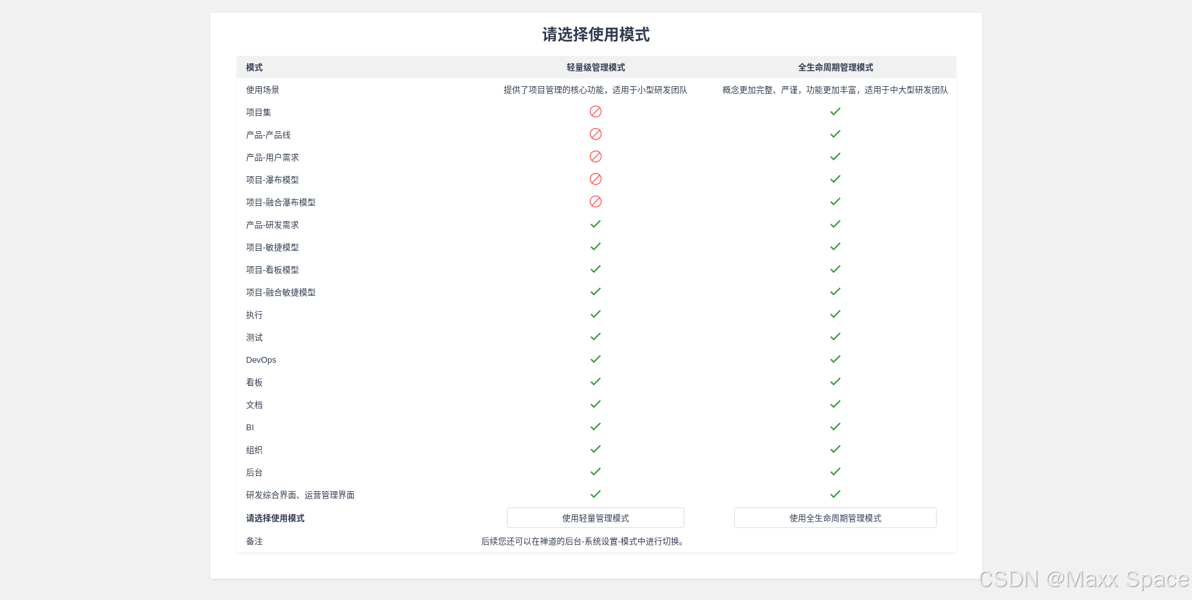This screenshot has width=1192, height=600.
Task: Click the 使用全生命周期管理模式 button
Action: (835, 518)
